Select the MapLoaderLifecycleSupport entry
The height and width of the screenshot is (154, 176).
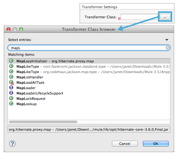coord(89,93)
